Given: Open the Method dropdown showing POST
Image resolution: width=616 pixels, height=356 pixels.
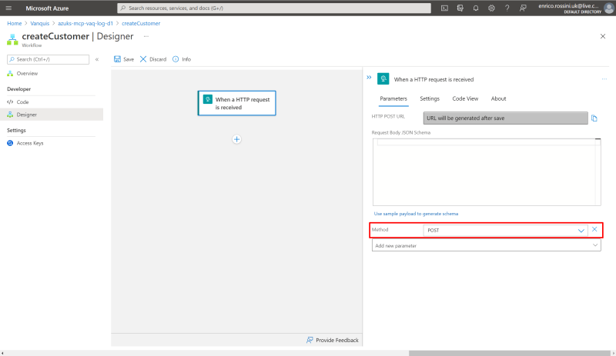Looking at the screenshot, I should point(505,231).
